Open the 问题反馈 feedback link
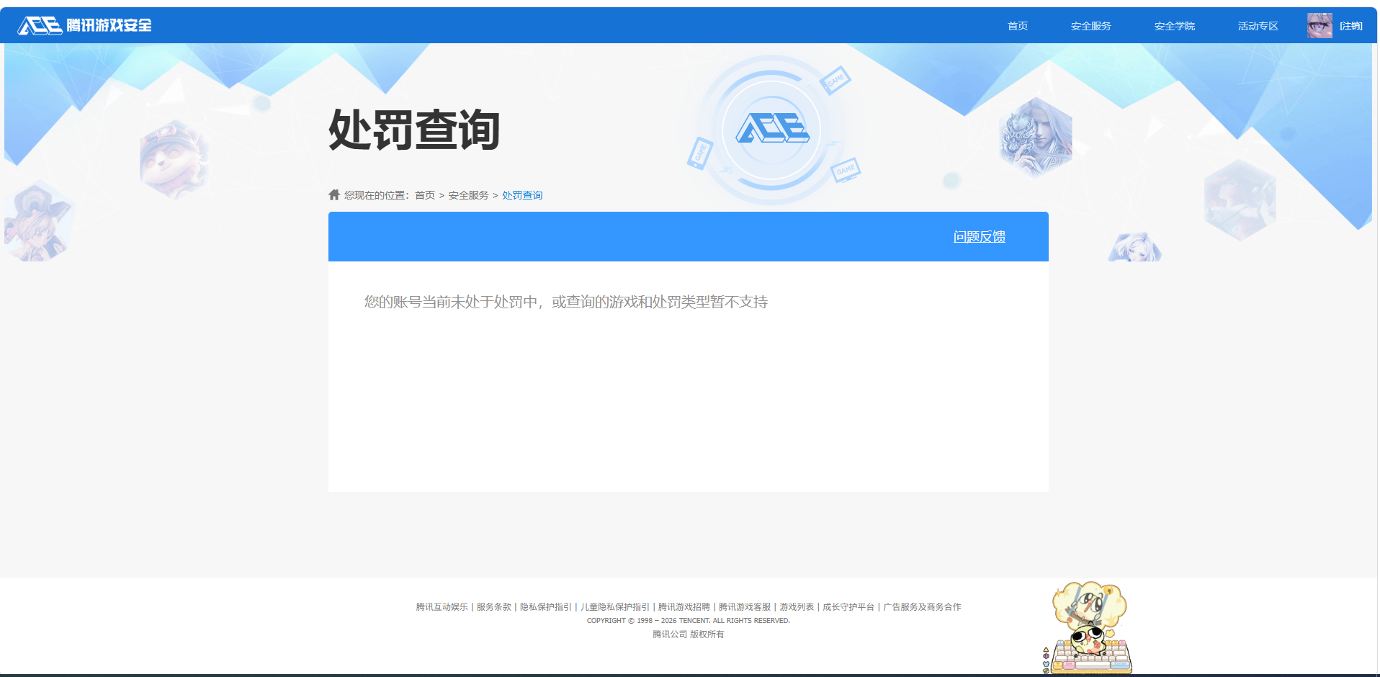This screenshot has width=1380, height=677. coord(980,237)
